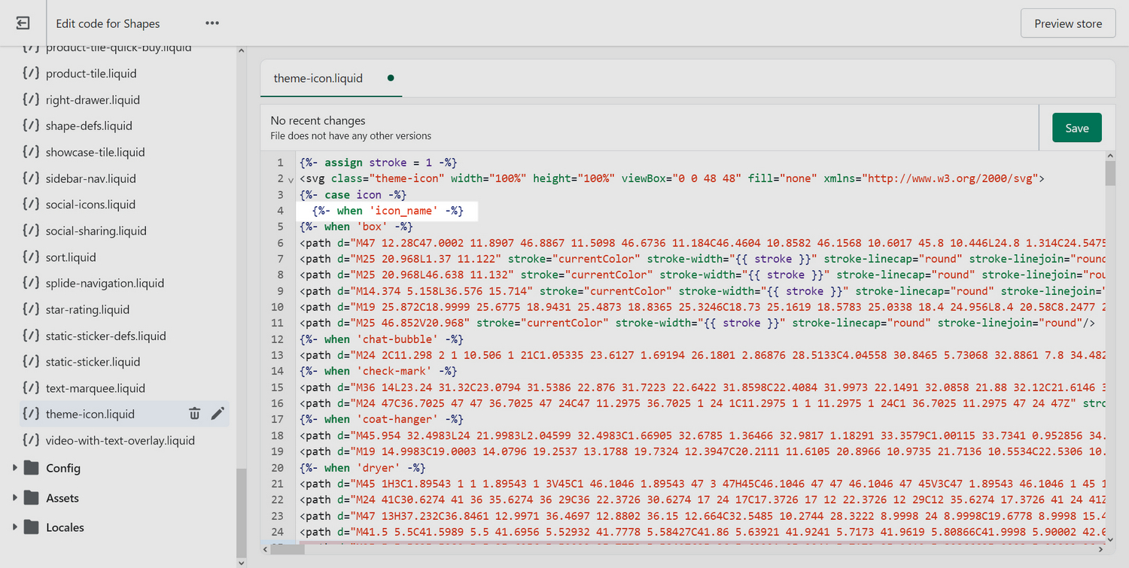
Task: Click the showcase-tile.liquid file icon
Action: click(30, 152)
